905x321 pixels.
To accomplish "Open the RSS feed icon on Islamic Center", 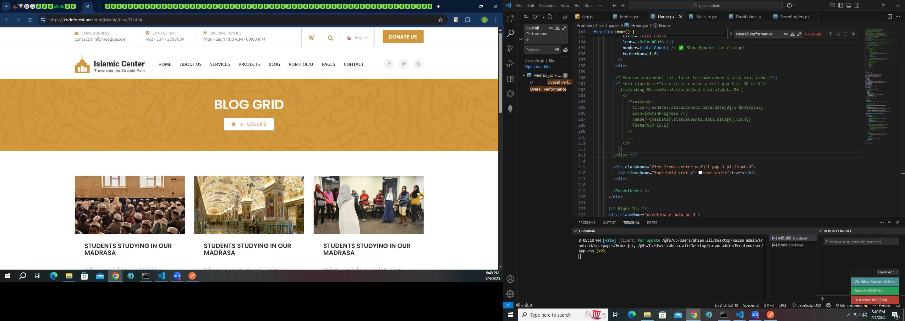I will (x=419, y=64).
